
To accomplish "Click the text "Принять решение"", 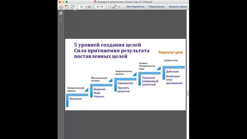I will 123,90.
